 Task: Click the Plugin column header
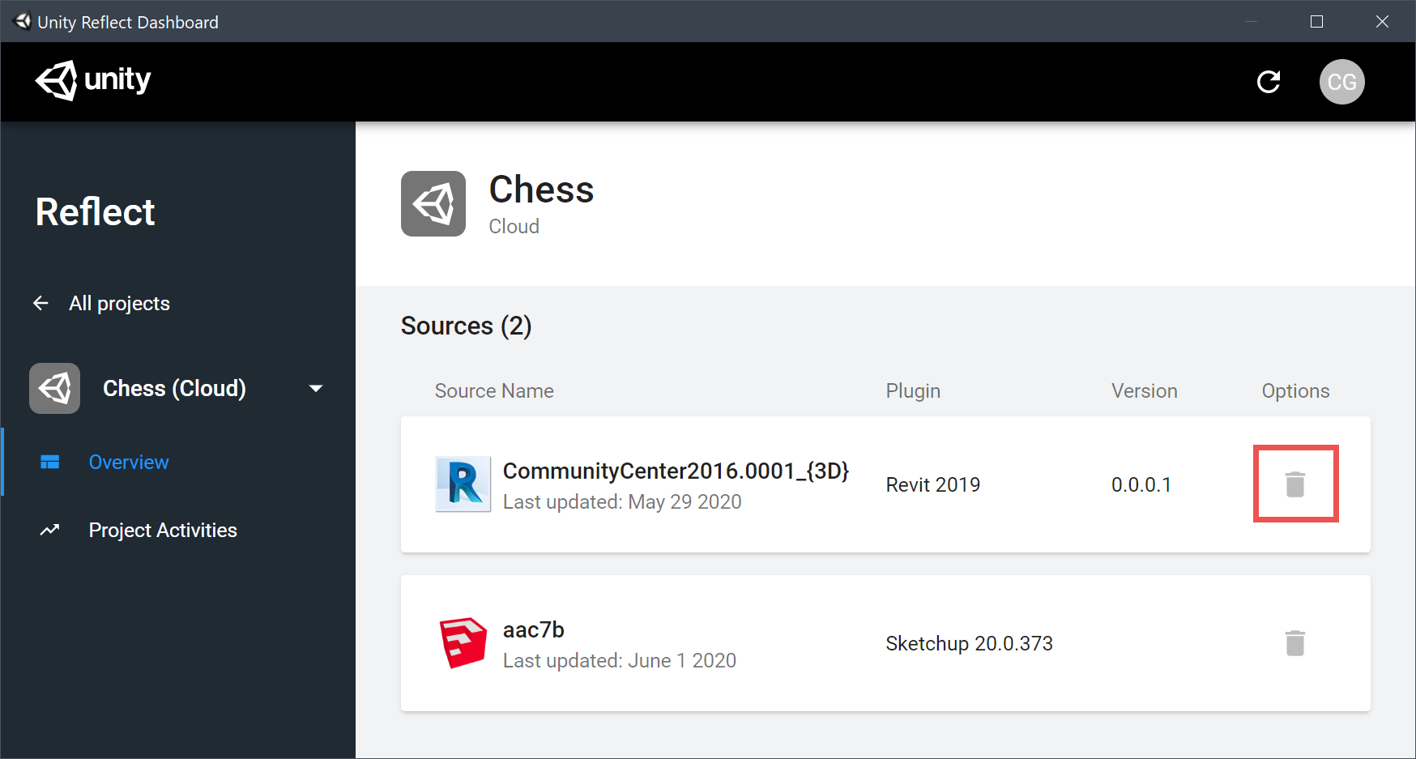click(x=913, y=390)
